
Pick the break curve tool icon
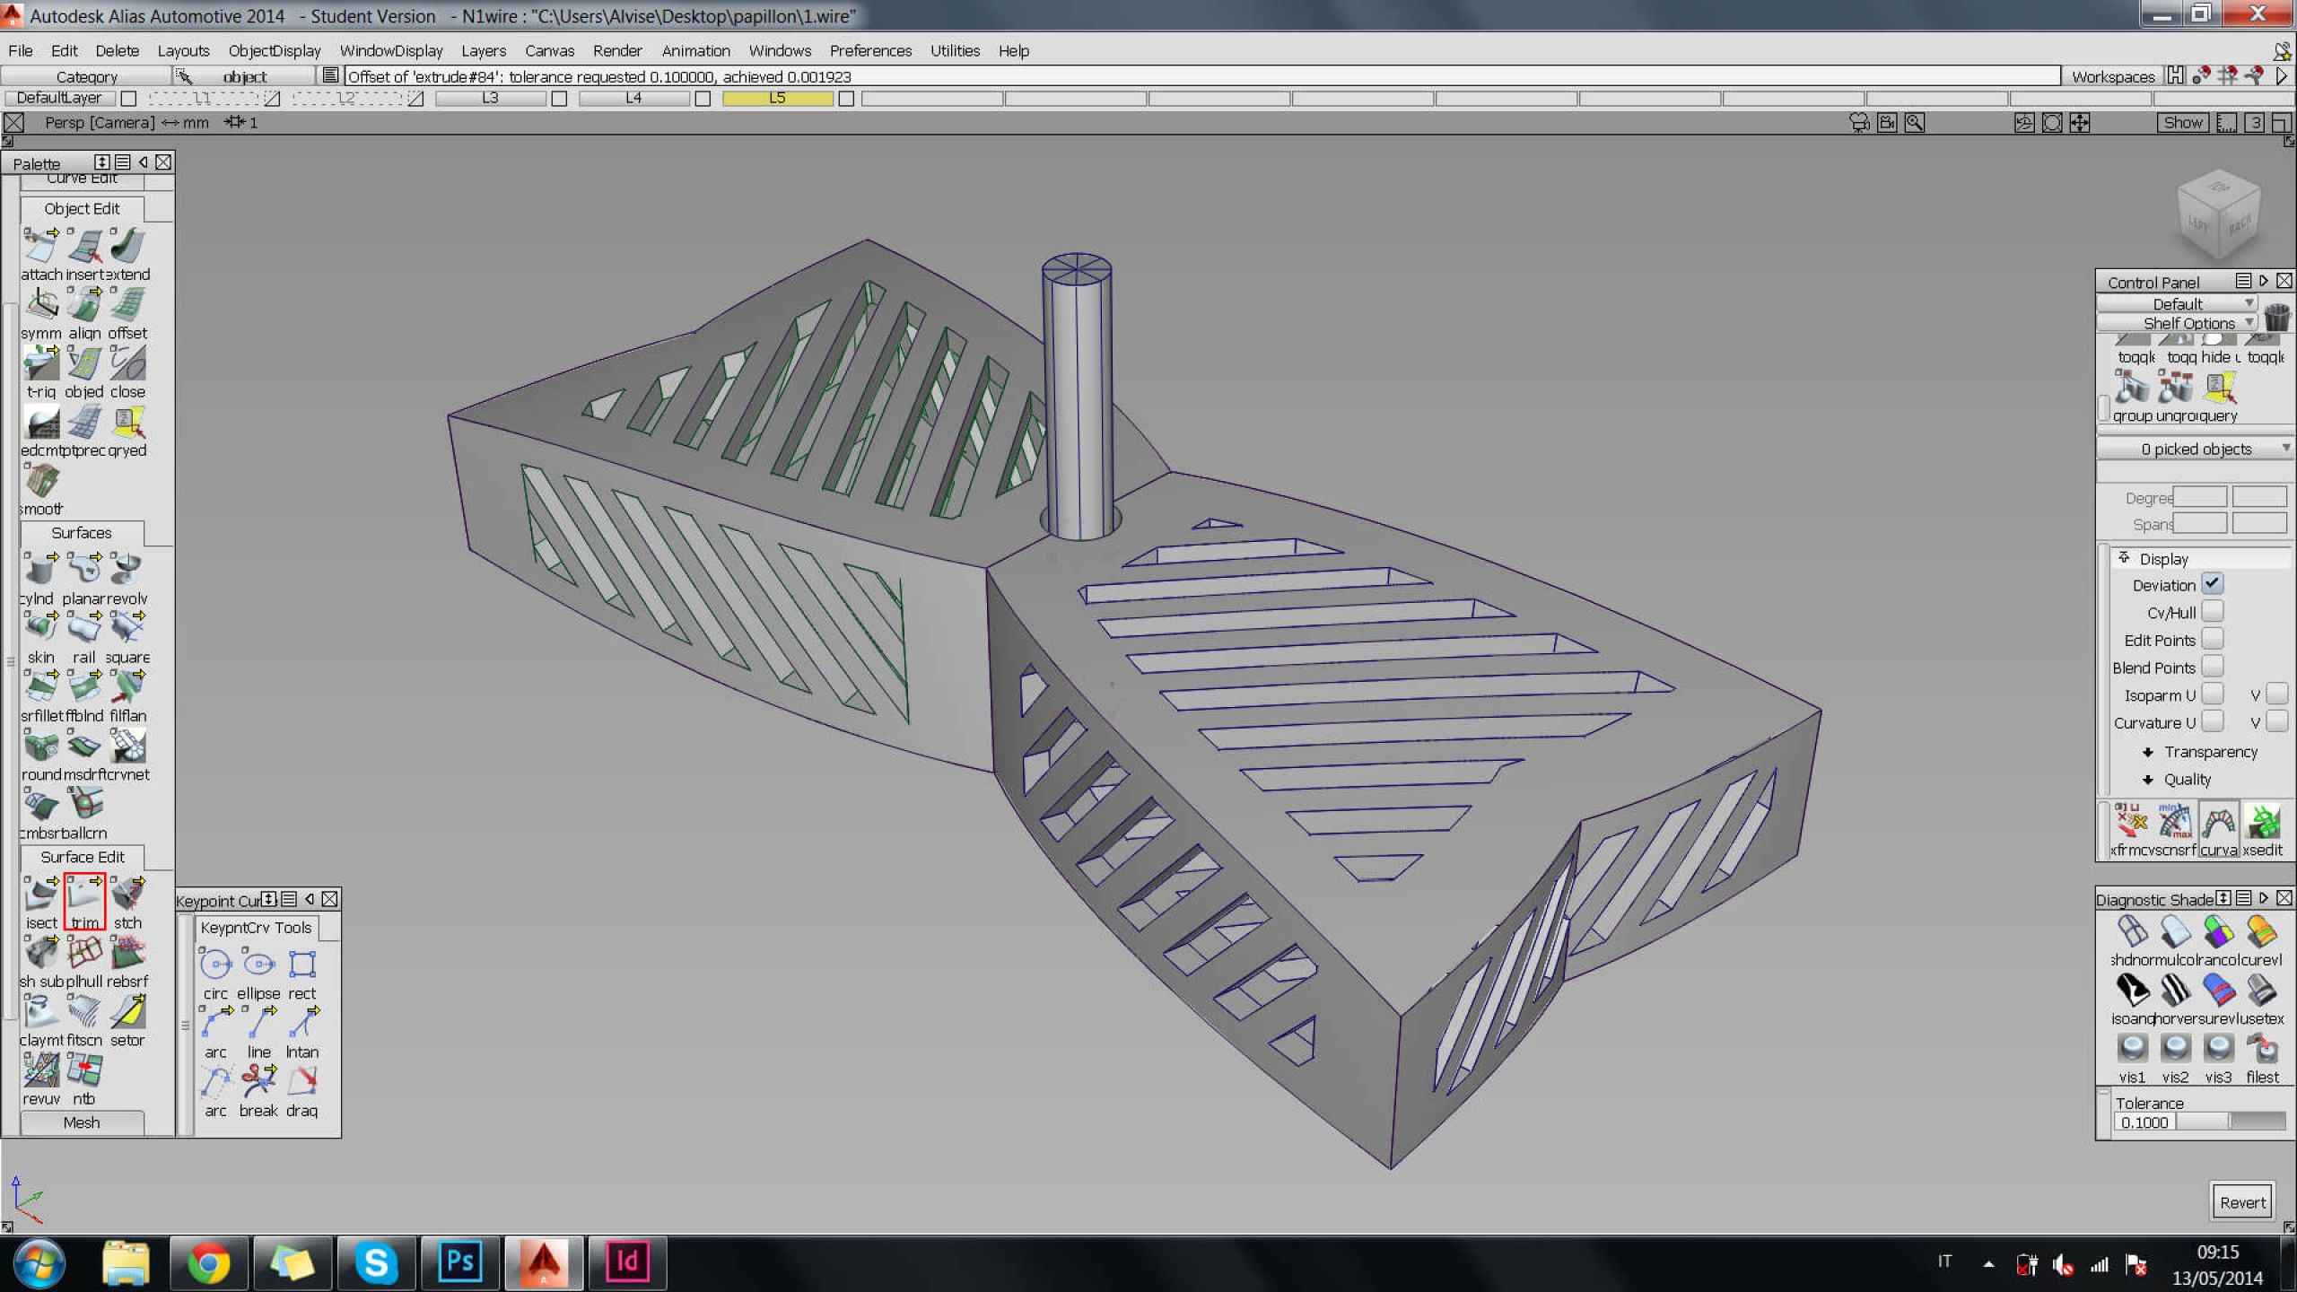point(258,1081)
